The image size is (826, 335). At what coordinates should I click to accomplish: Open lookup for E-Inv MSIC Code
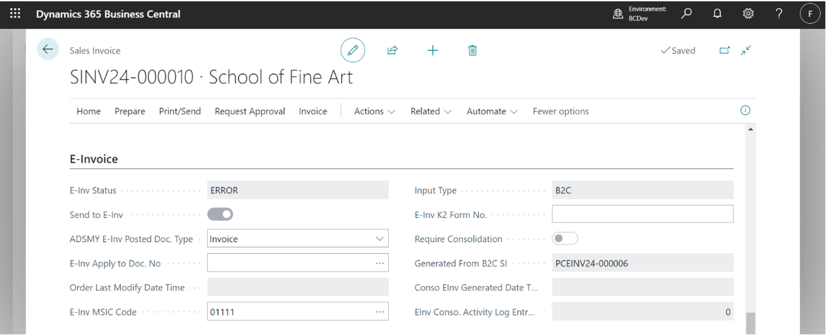tap(380, 312)
